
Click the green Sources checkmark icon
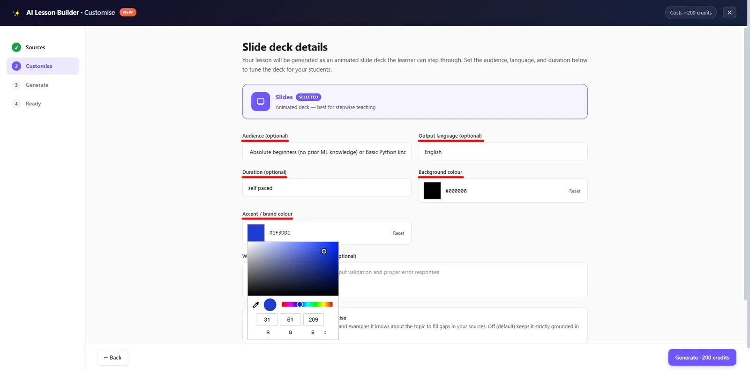[x=16, y=47]
